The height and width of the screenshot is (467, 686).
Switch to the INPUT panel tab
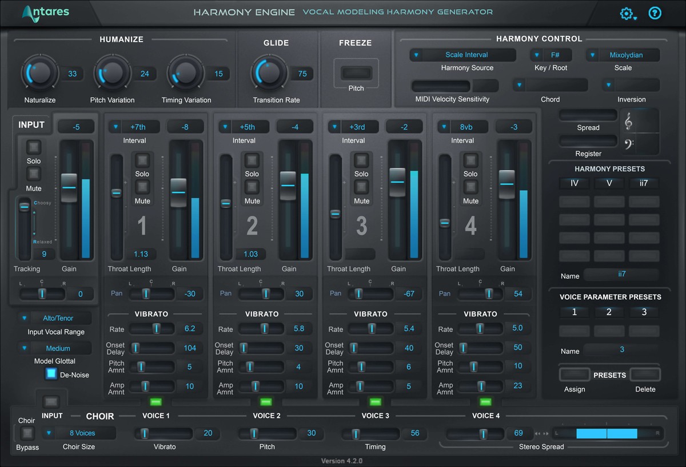(x=31, y=124)
